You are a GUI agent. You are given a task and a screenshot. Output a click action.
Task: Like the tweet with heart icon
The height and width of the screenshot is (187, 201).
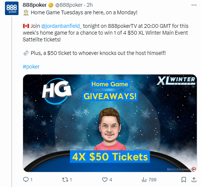[105, 180]
